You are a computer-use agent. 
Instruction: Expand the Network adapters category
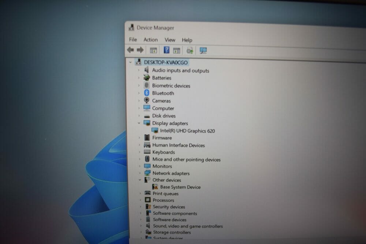139,173
